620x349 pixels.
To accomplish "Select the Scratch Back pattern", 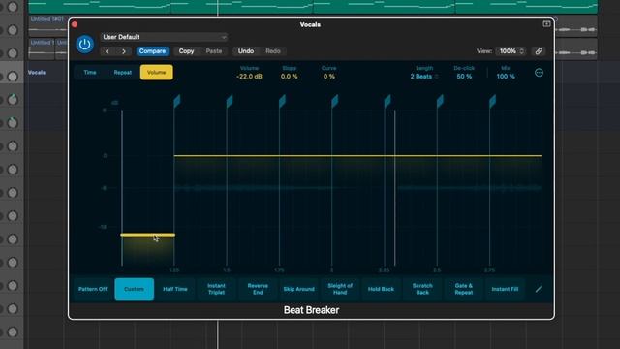I will pyautogui.click(x=422, y=289).
